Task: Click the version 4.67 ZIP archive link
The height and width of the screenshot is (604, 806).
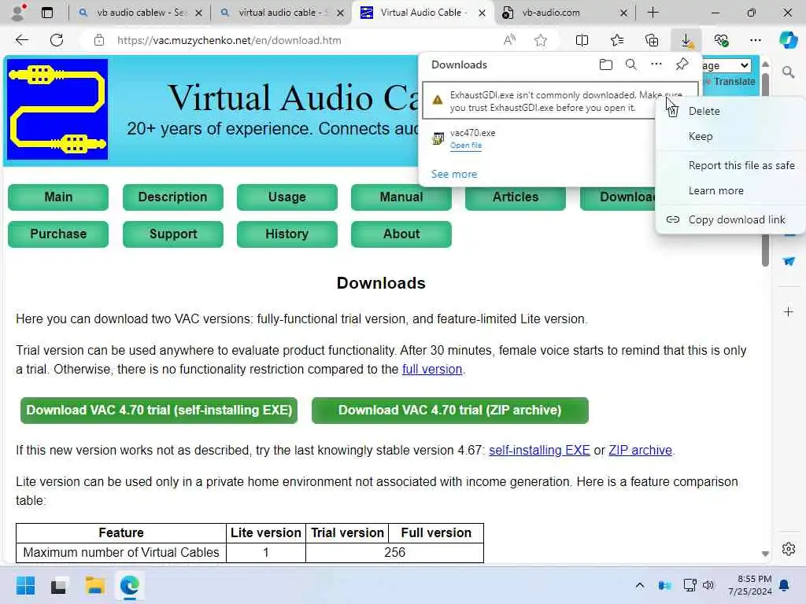Action: click(x=640, y=450)
